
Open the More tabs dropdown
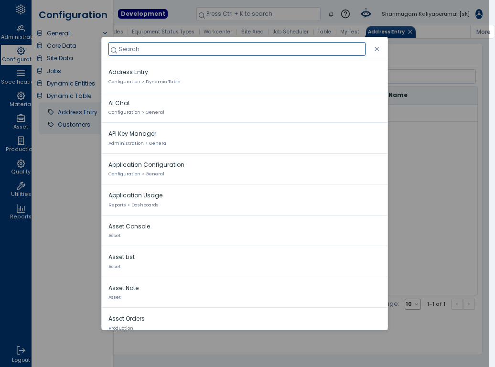click(x=483, y=32)
